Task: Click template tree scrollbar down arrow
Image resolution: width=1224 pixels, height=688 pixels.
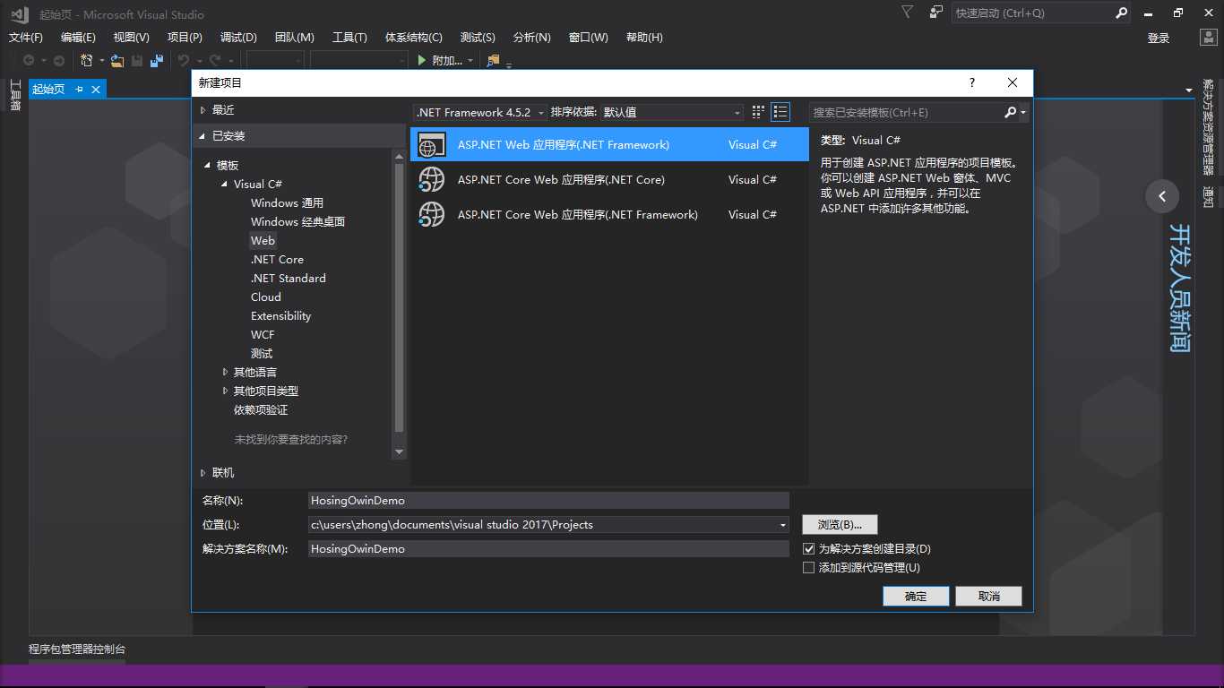Action: (400, 452)
